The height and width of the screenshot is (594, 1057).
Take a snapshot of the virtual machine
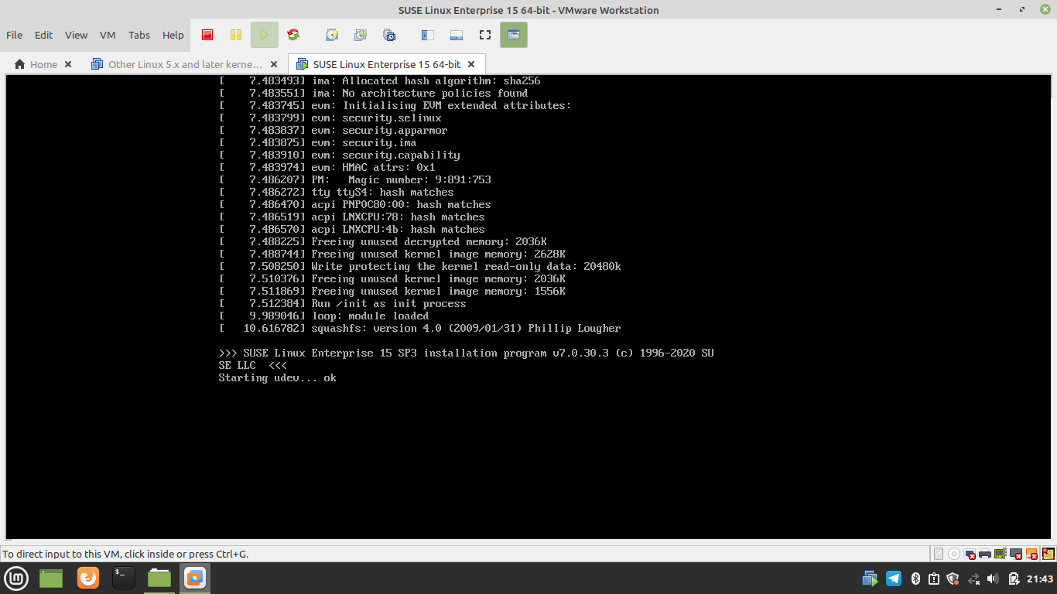click(x=332, y=35)
